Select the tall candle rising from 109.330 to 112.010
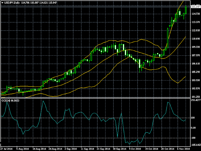 click(168, 38)
